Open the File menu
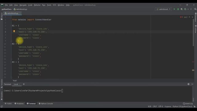This screenshot has width=197, height=111. (6, 5)
